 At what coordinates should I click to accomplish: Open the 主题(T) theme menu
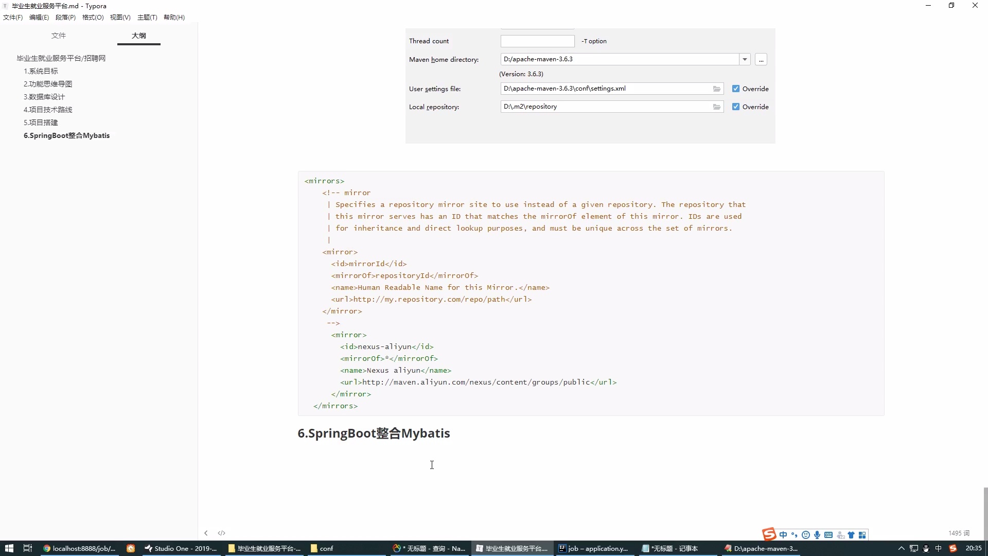(x=147, y=17)
